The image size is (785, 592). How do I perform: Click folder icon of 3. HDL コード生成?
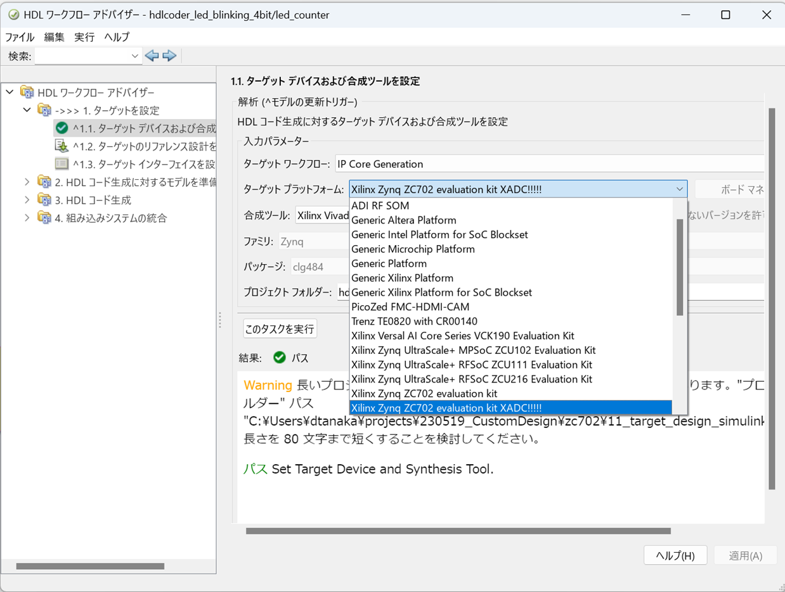[x=44, y=200]
